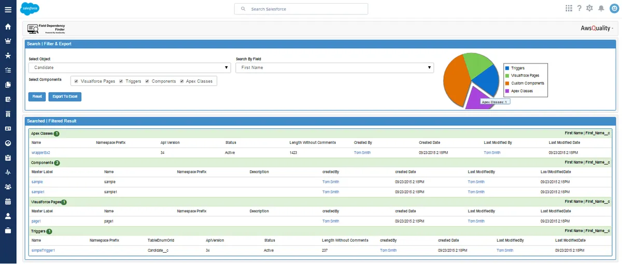Open the Tasks checklist sidebar icon
The image size is (622, 264).
(x=8, y=70)
